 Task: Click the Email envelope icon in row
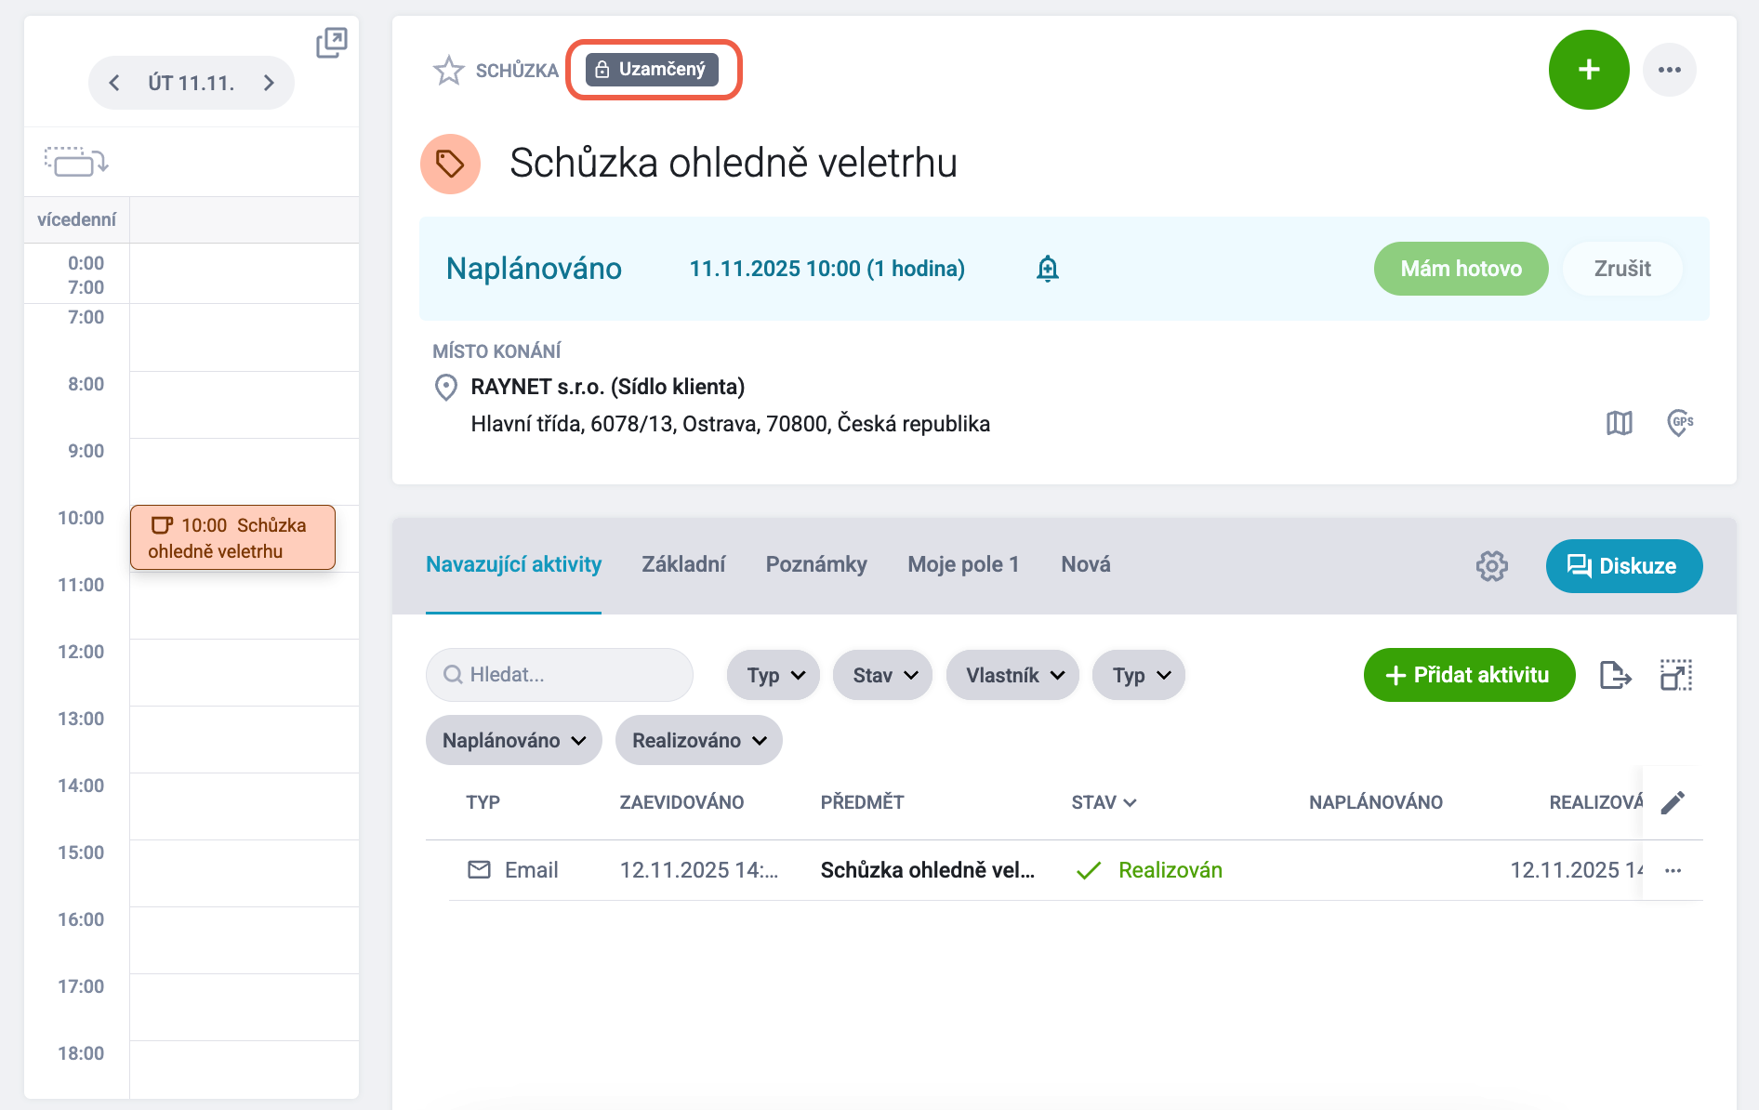click(479, 870)
